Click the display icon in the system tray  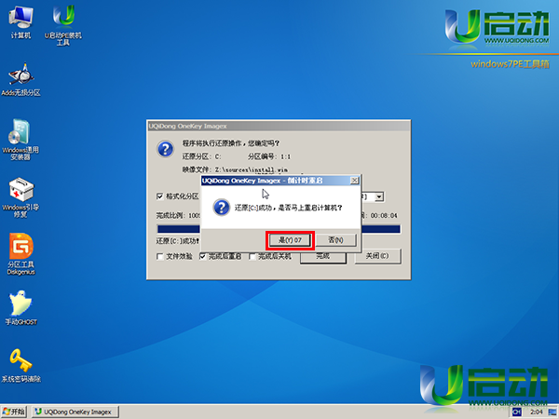coord(552,412)
